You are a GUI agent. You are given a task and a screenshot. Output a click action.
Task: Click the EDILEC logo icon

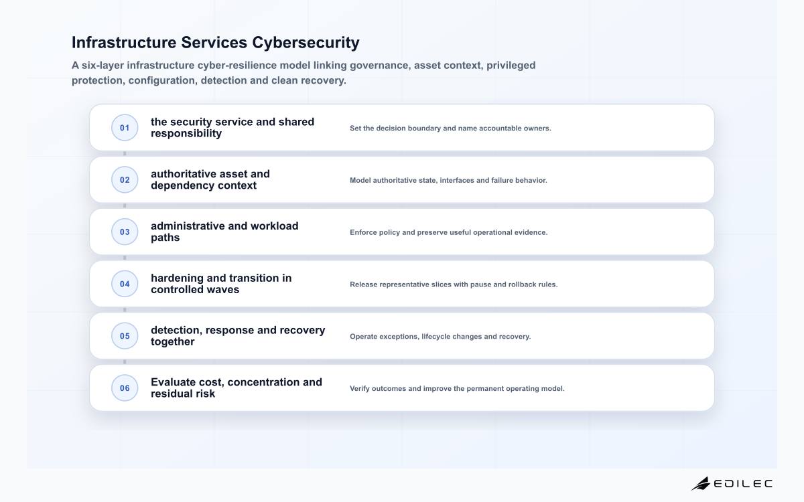coord(701,483)
